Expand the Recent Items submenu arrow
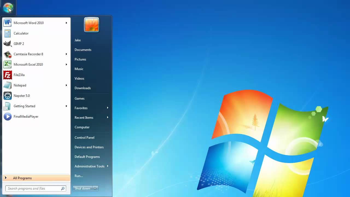 click(107, 117)
